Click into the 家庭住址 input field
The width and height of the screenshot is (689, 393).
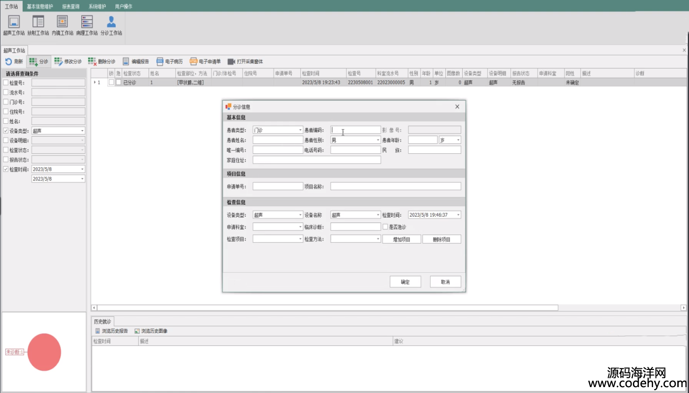pyautogui.click(x=316, y=160)
